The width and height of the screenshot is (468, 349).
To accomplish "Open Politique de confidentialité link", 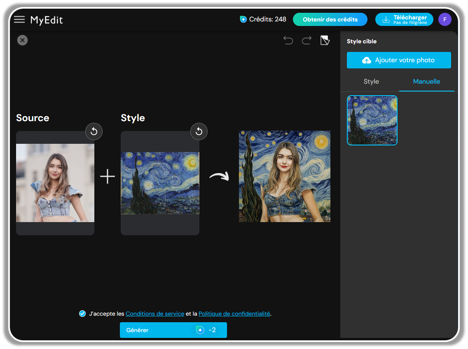I will [234, 314].
